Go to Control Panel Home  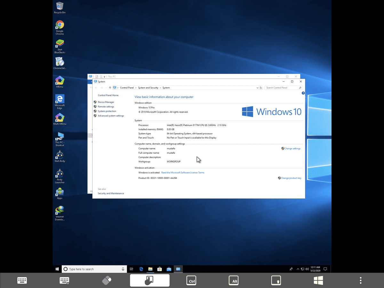(x=108, y=95)
